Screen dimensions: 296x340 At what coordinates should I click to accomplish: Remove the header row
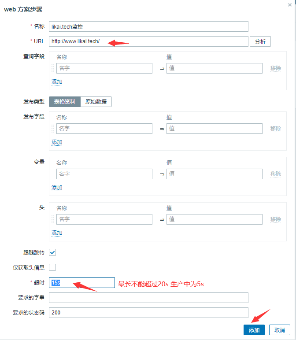click(276, 219)
